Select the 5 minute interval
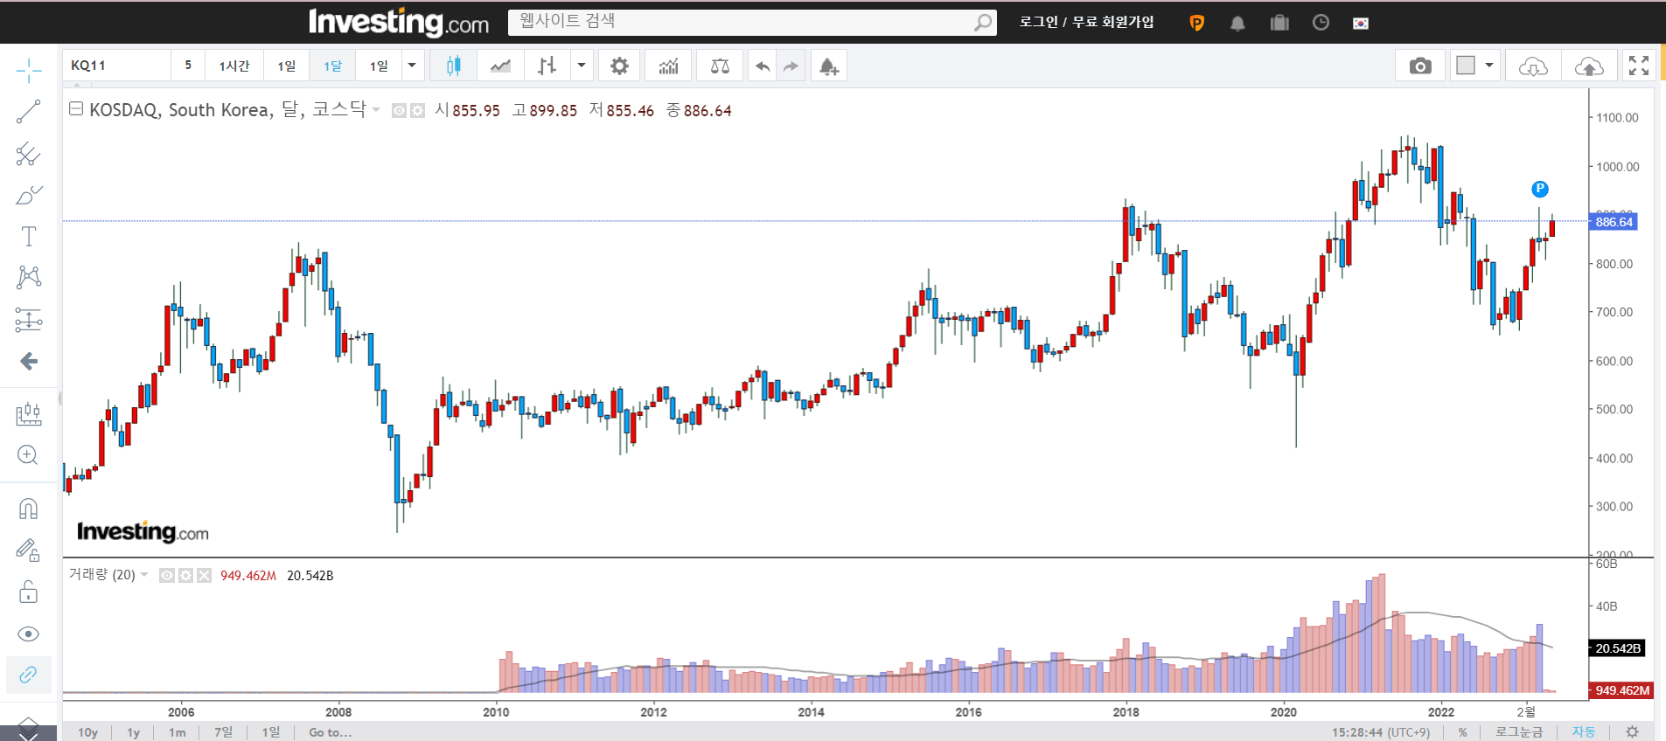The height and width of the screenshot is (741, 1666). (188, 66)
